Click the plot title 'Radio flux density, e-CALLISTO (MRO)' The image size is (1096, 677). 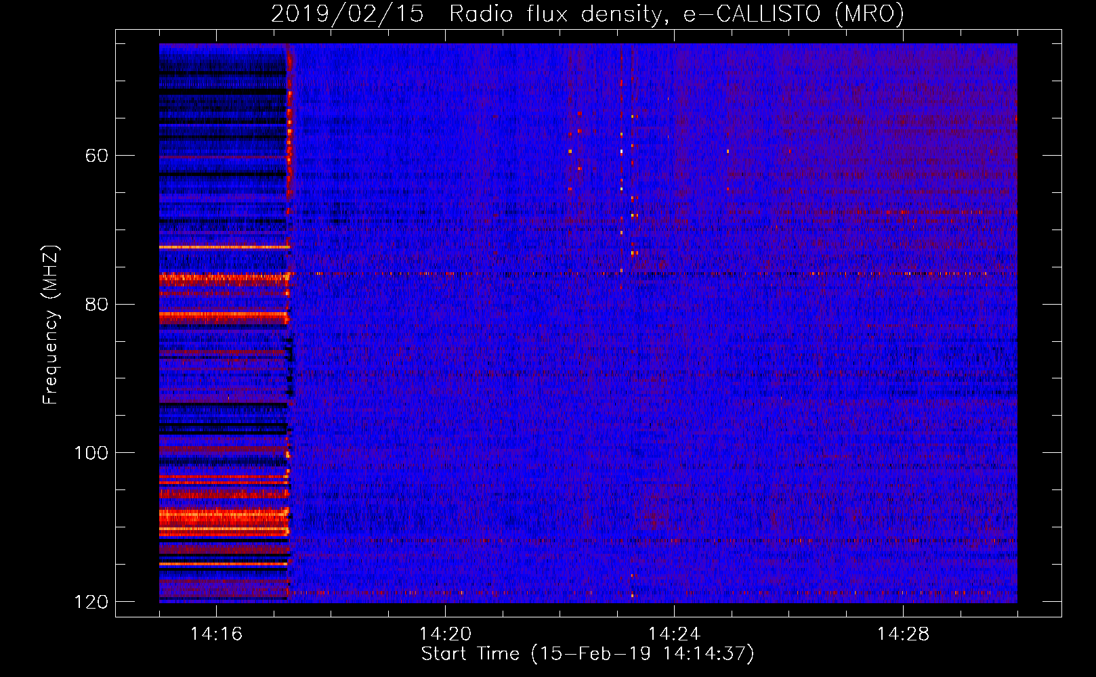click(x=677, y=14)
